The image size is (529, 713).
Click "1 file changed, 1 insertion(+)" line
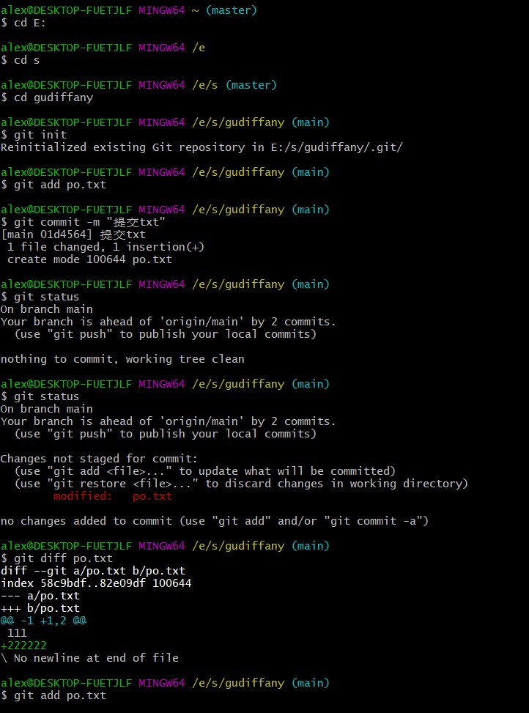pyautogui.click(x=106, y=247)
